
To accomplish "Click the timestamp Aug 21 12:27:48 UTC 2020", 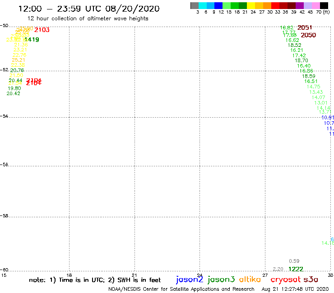I will pyautogui.click(x=295, y=289).
